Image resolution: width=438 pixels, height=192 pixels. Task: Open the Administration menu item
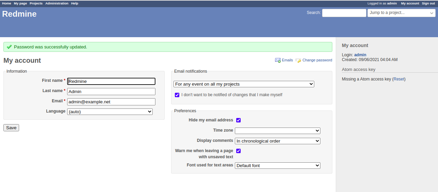click(57, 3)
